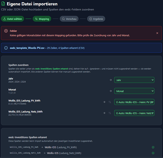Switch to the Vorschau step

(69, 19)
